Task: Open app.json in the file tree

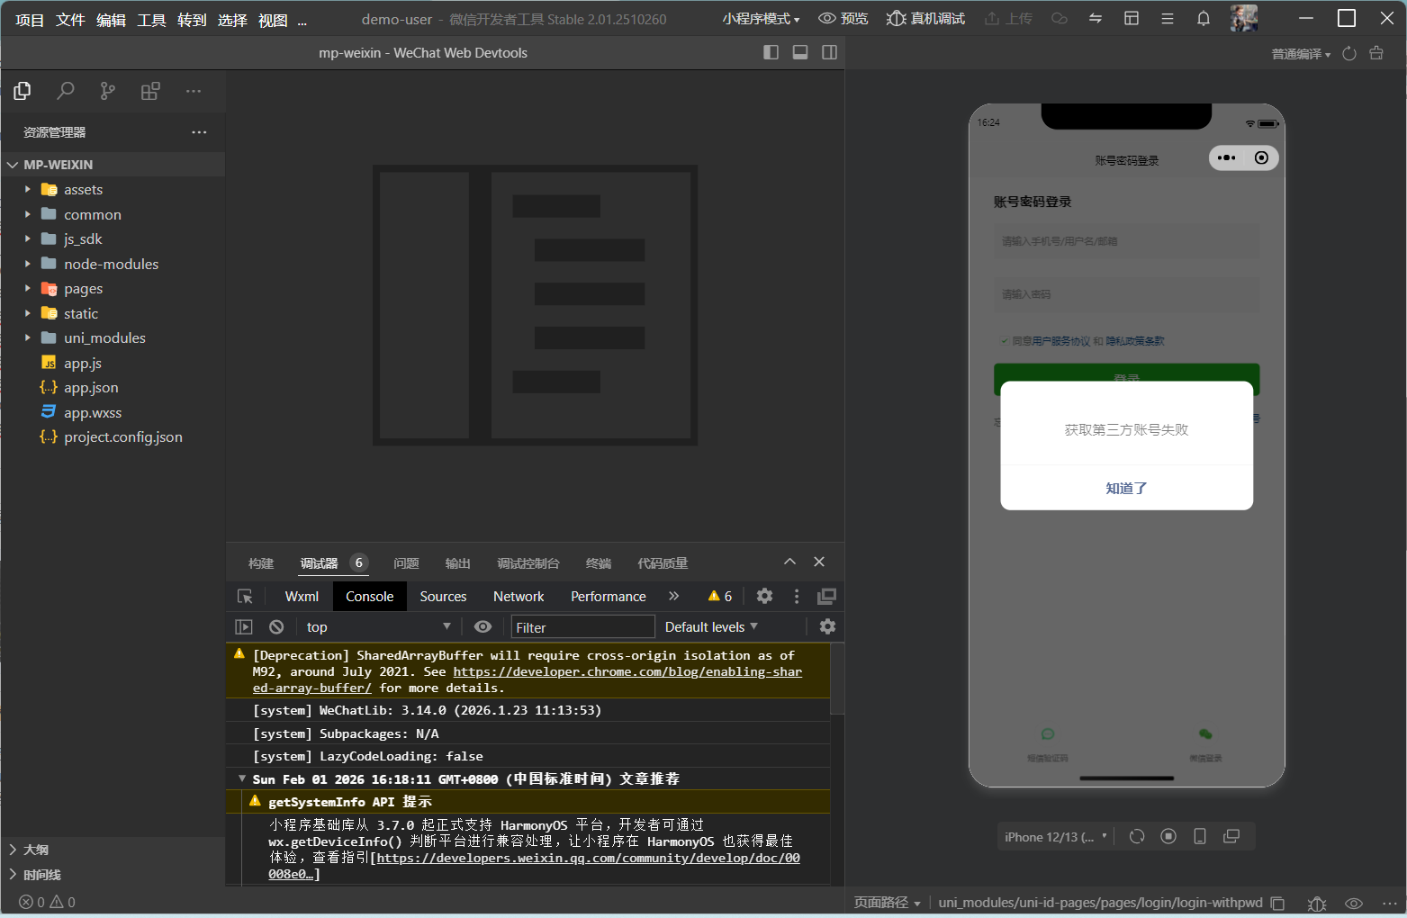Action: [x=91, y=388]
